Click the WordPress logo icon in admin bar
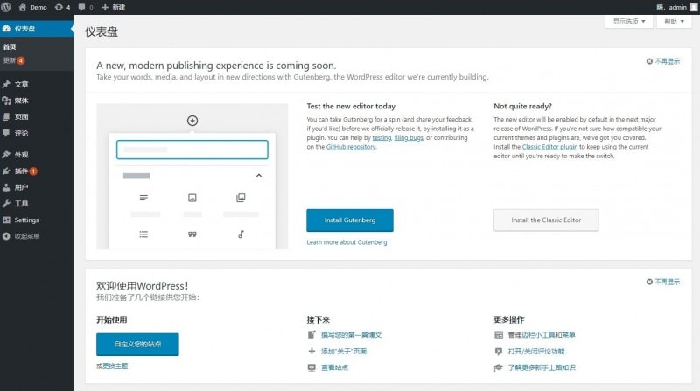Viewport: 700px width, 391px height. (x=7, y=7)
